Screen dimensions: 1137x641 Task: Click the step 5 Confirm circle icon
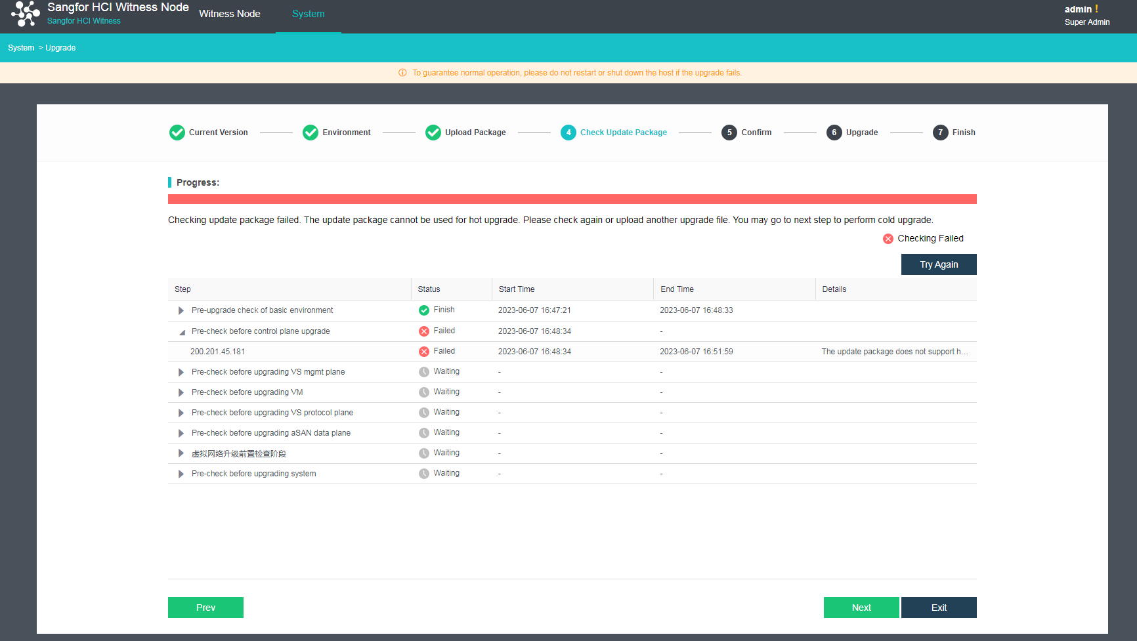tap(729, 133)
